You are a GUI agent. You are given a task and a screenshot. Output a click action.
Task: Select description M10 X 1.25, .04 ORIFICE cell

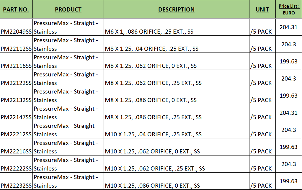tap(177, 130)
